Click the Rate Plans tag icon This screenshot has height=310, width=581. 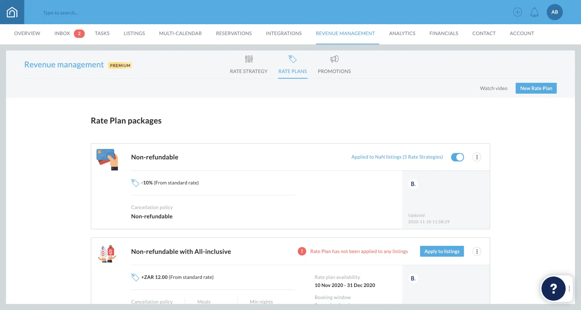292,59
